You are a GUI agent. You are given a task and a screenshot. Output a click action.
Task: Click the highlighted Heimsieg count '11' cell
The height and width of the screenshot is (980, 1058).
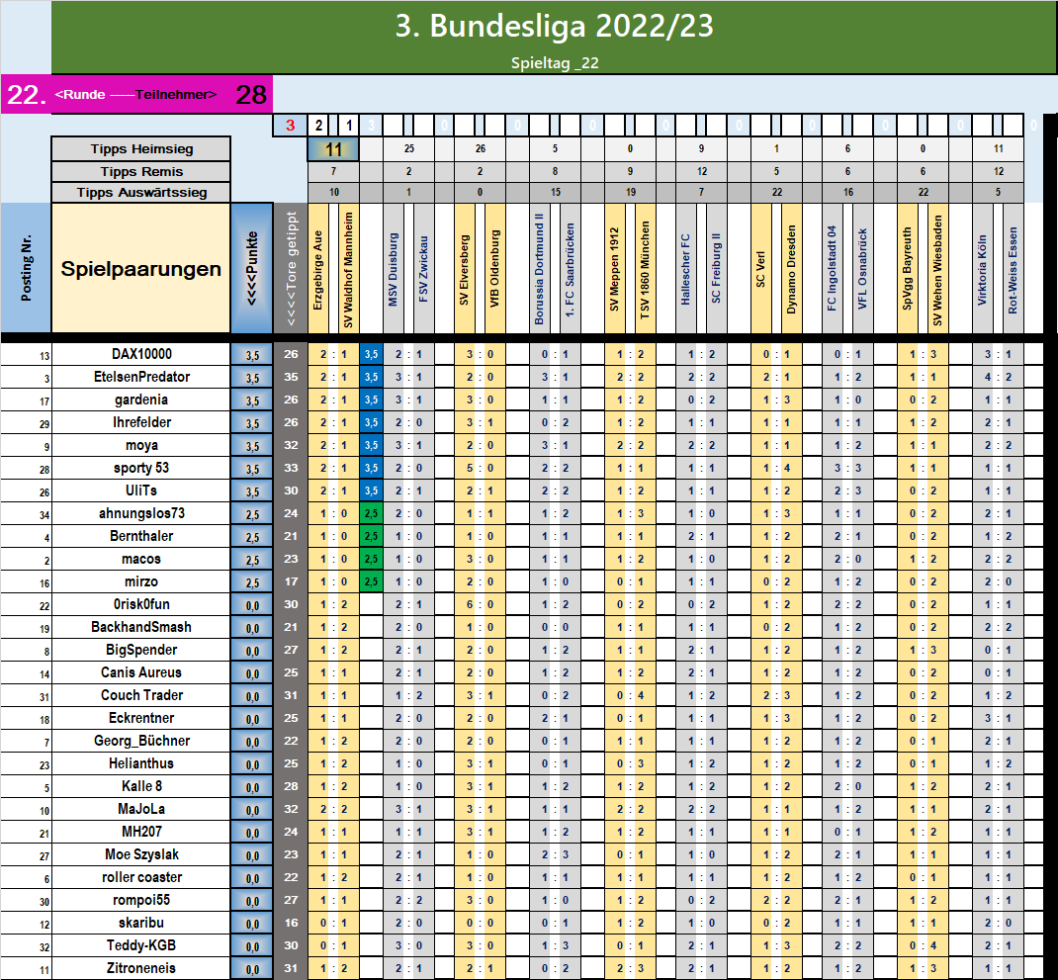333,149
